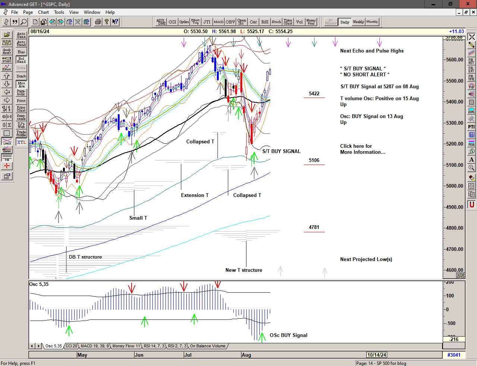Click the Print chart icon

coord(98,22)
